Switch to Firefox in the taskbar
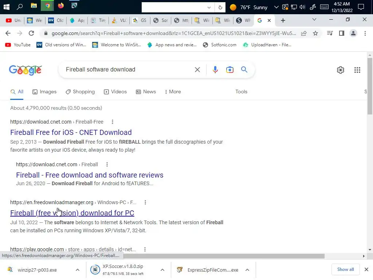This screenshot has height=280, width=373. coord(61,5)
